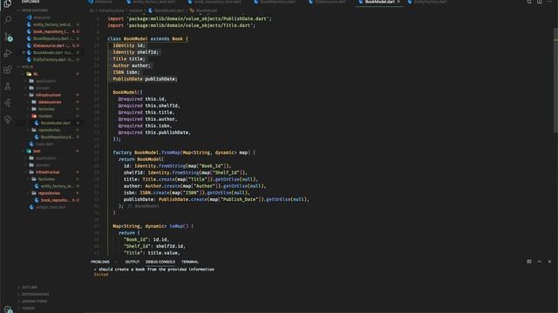Open Source Control view in the activity bar
This screenshot has height=313, width=558.
8,37
